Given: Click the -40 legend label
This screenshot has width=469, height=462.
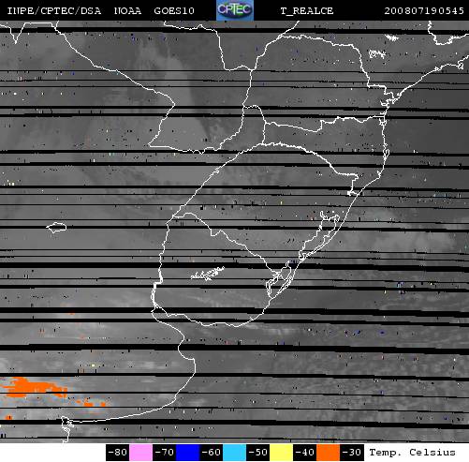Looking at the screenshot, I should 304,453.
